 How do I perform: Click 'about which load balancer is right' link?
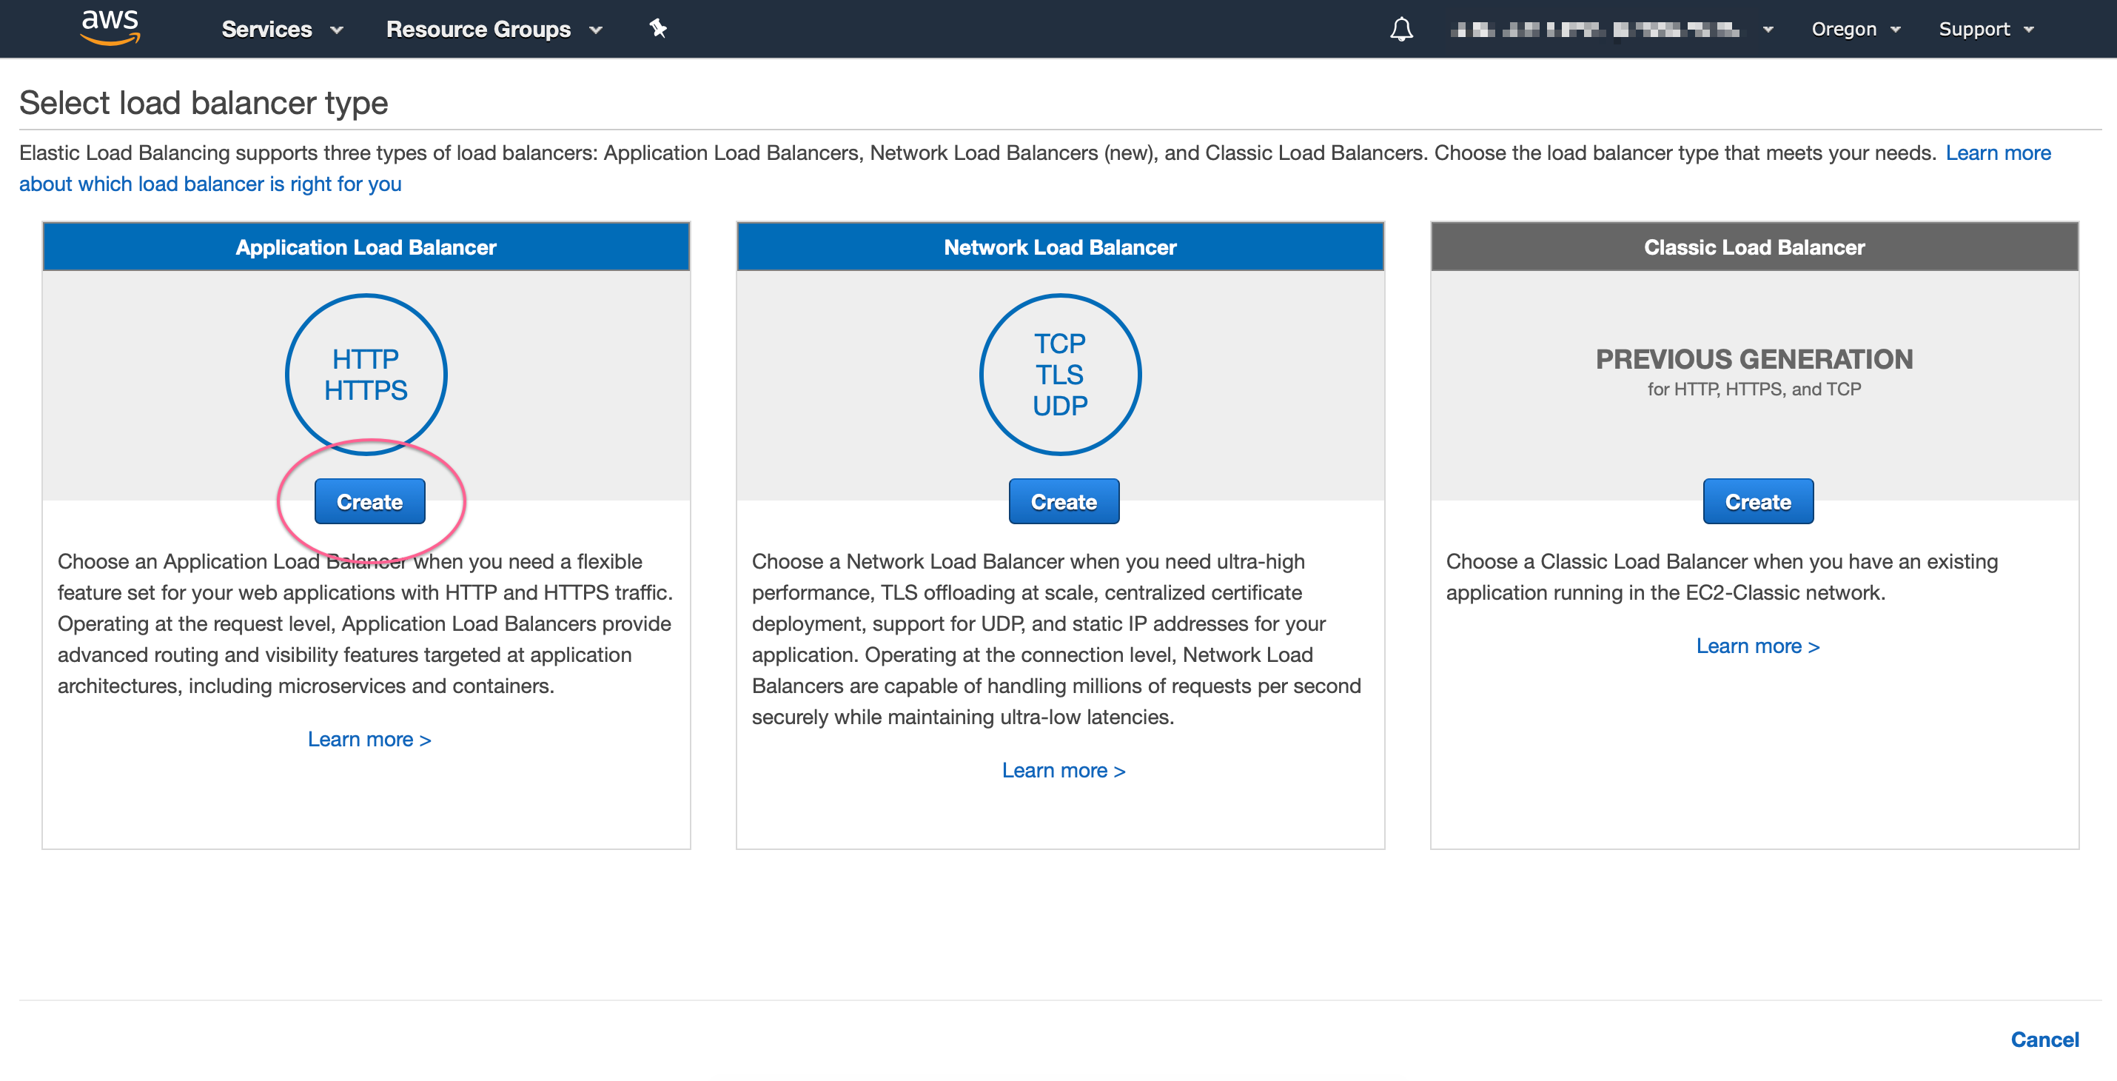(210, 184)
